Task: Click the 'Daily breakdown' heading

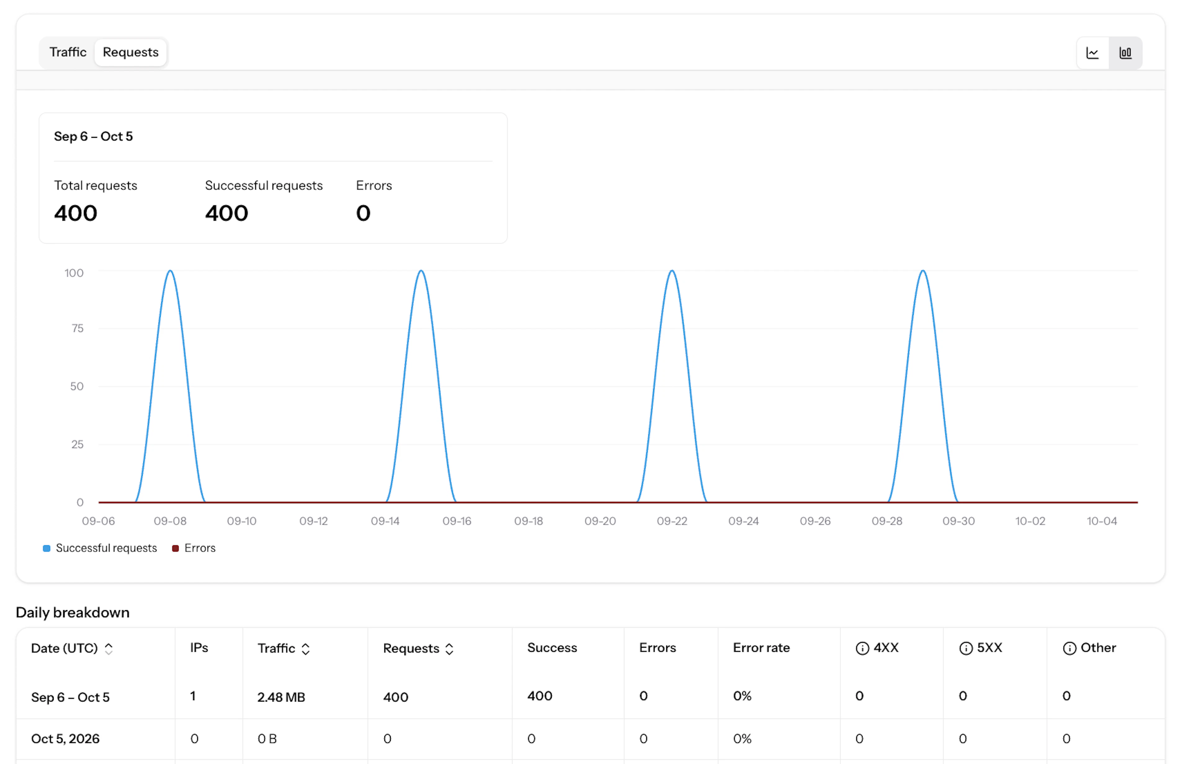Action: pos(73,612)
